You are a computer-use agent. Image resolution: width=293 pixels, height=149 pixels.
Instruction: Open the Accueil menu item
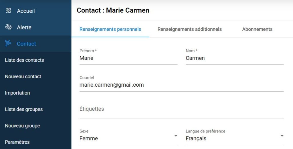26,11
